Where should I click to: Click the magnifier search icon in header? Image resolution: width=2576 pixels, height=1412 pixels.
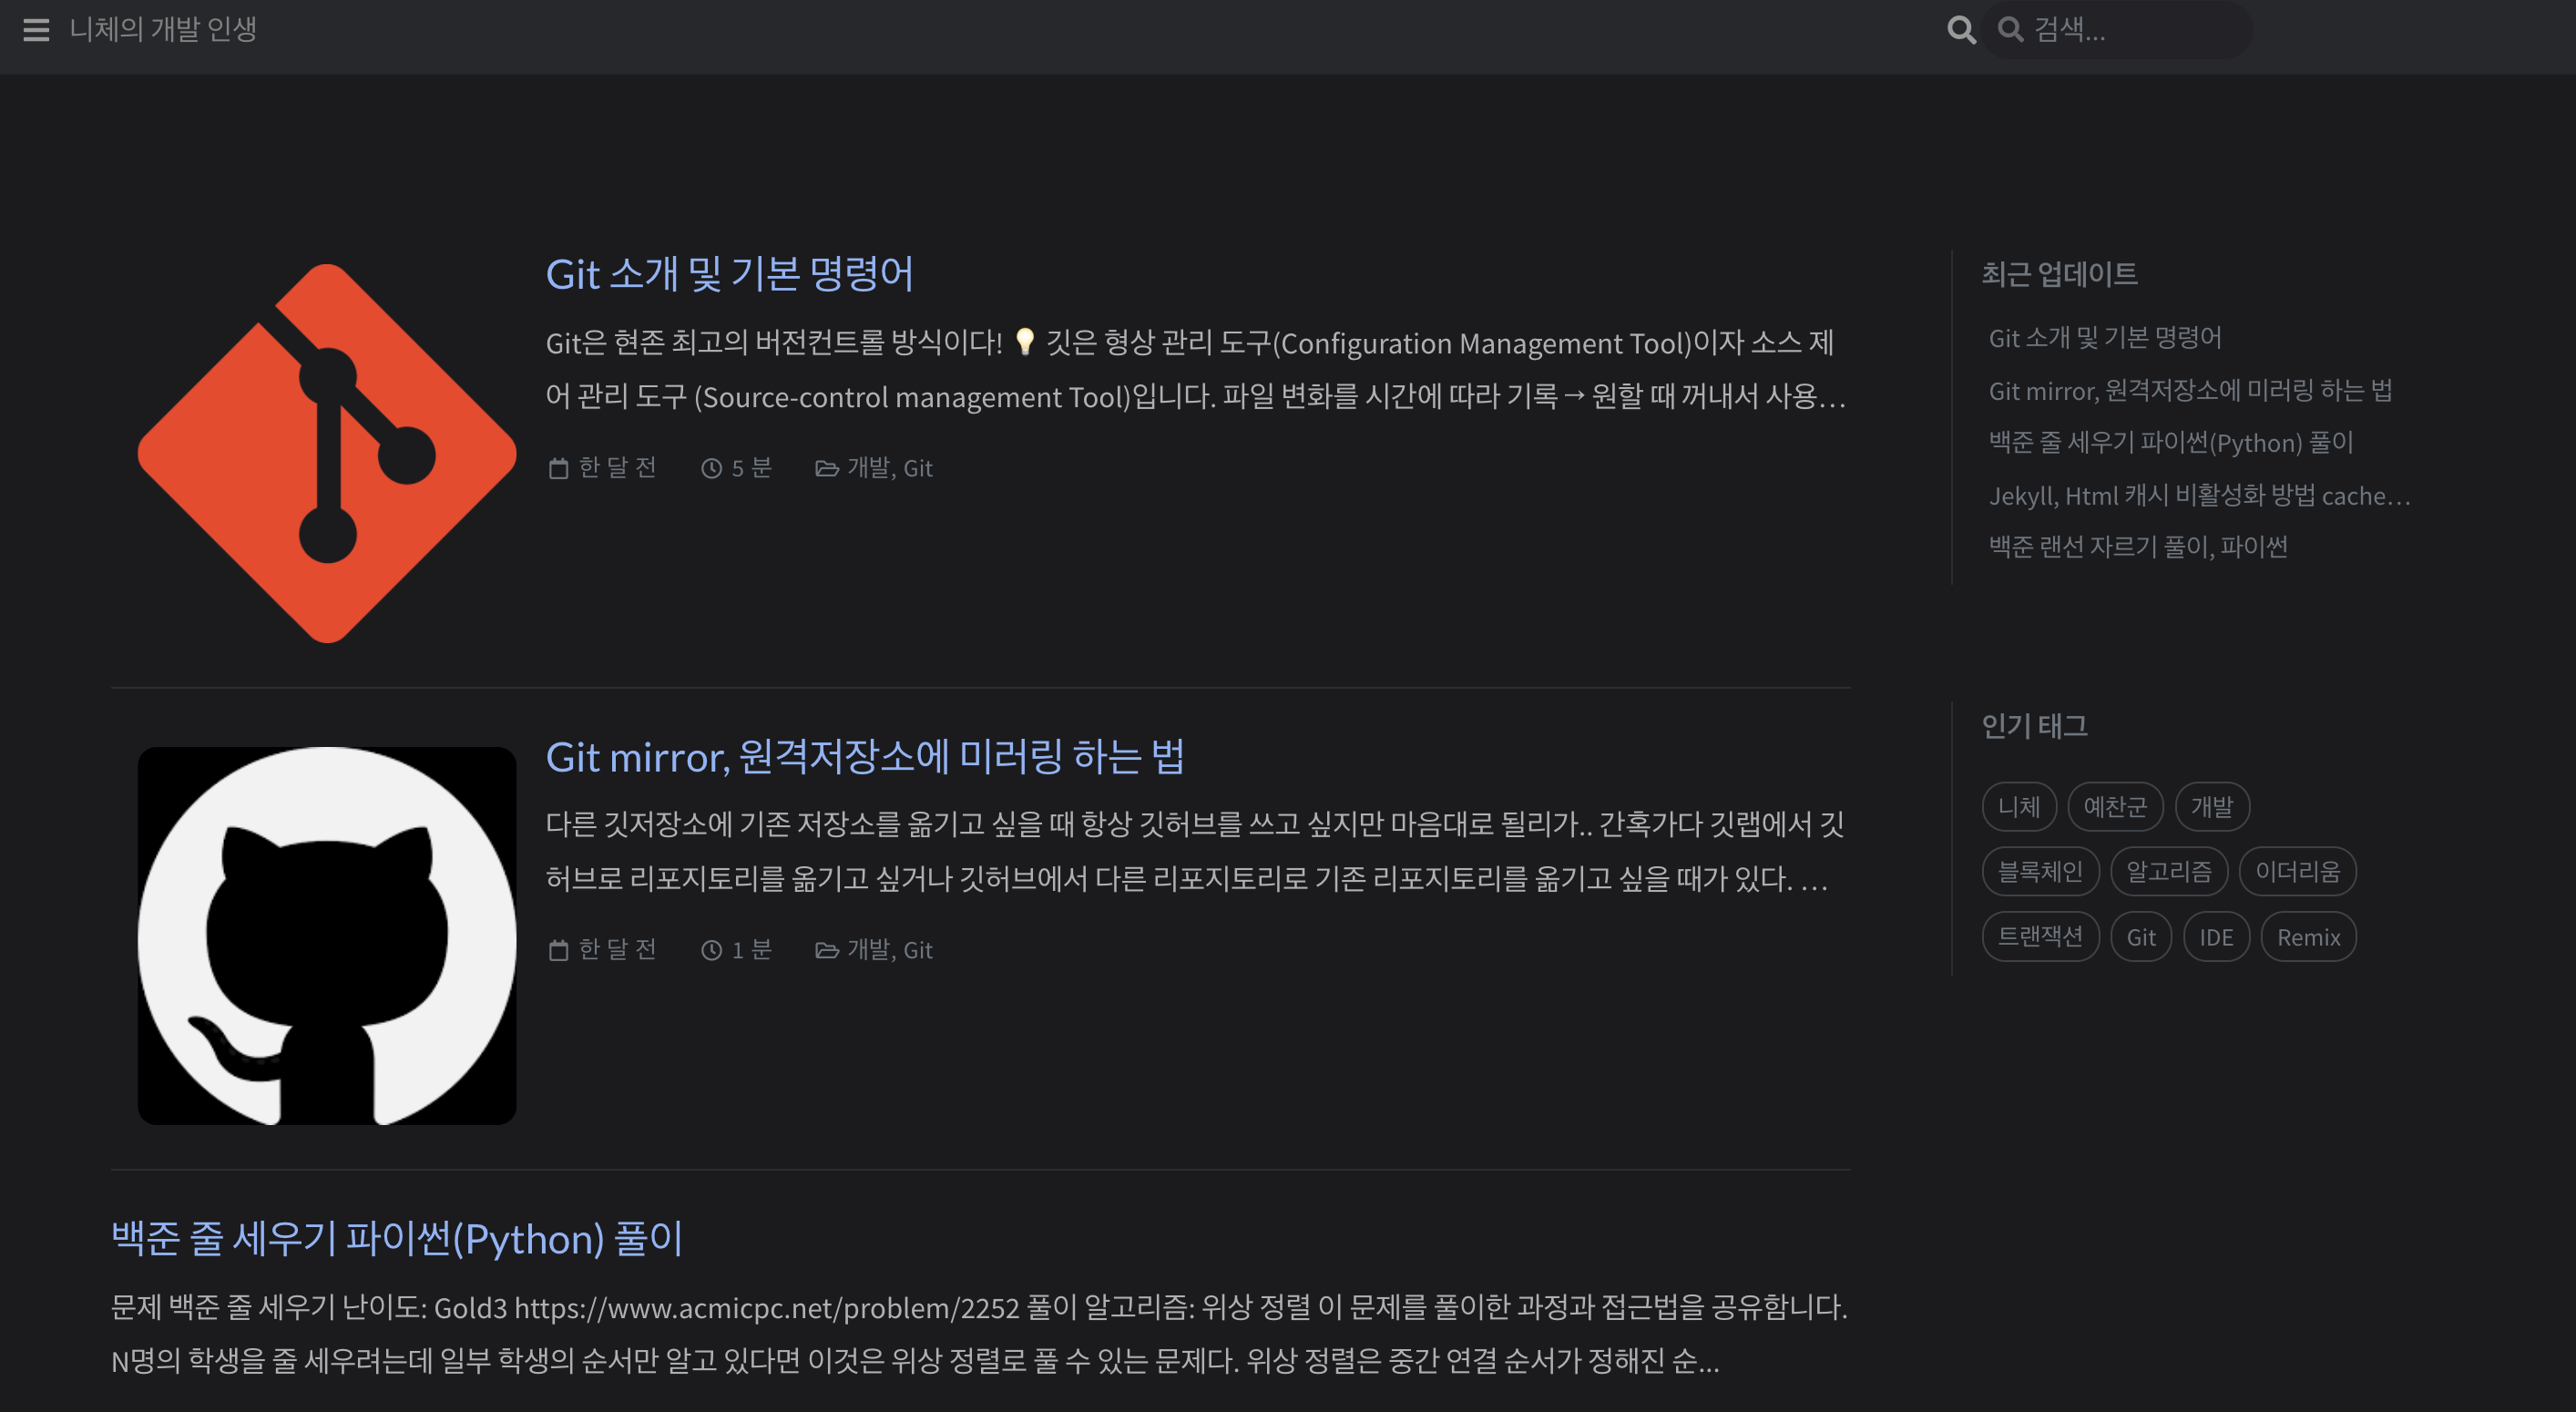pos(1961,30)
